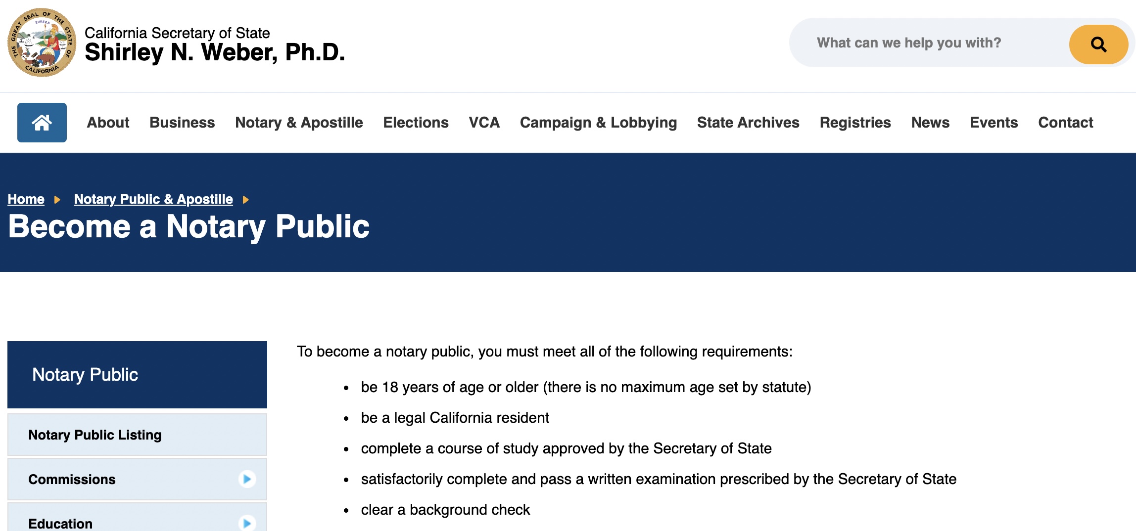Go to Campaign & Lobbying section

(598, 123)
